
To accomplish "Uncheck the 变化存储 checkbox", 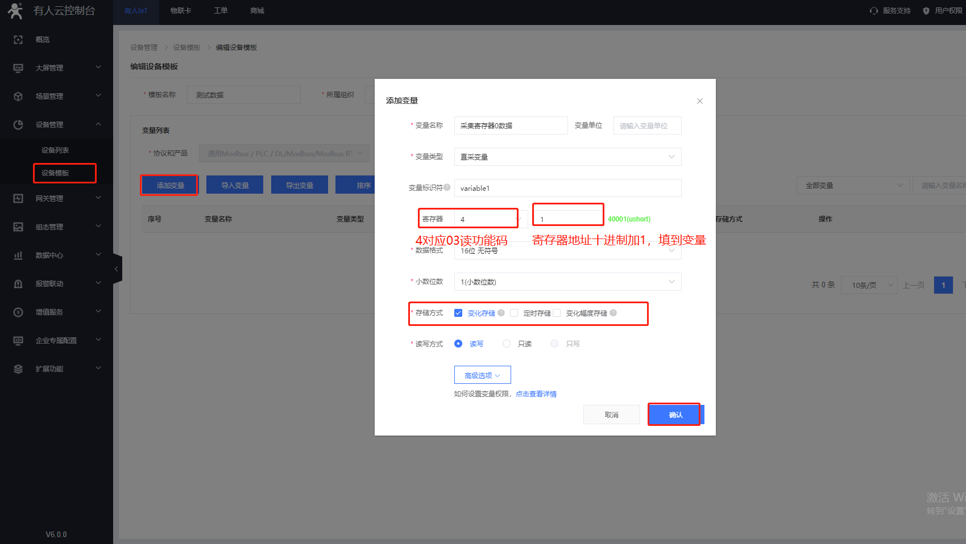I will pos(458,313).
